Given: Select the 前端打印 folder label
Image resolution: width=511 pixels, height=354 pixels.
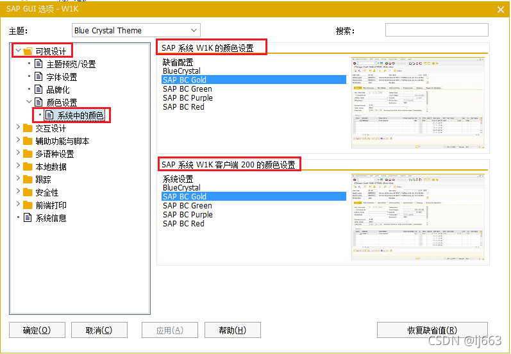Looking at the screenshot, I should point(51,205).
